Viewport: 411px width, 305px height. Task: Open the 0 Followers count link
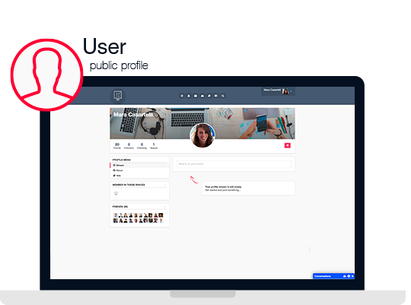pos(129,146)
